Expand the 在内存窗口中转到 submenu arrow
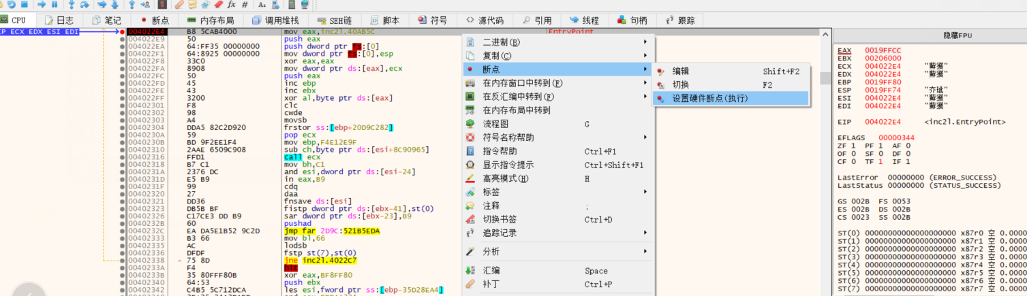This screenshot has height=296, width=1027. pyautogui.click(x=645, y=83)
